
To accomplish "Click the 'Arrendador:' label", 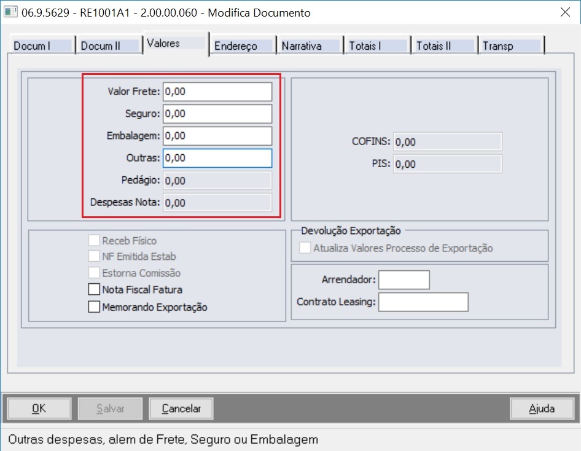I will pos(348,280).
